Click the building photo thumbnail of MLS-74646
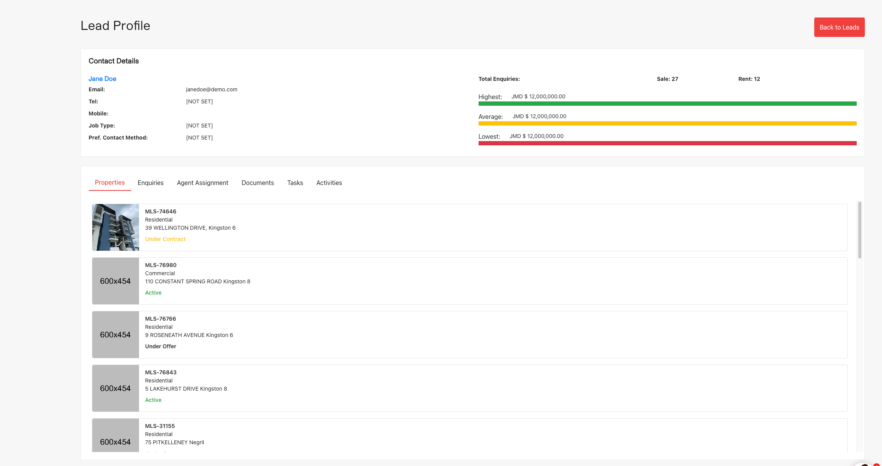882x466 pixels. point(115,227)
